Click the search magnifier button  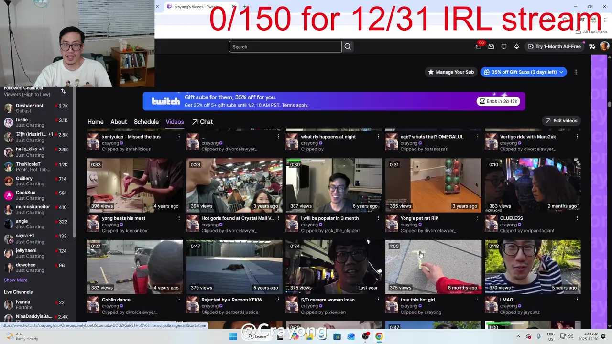tap(348, 46)
